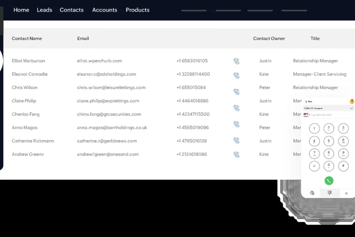Open the contact Chris Wilson
Viewport: 355px width, 237px height.
(x=25, y=88)
